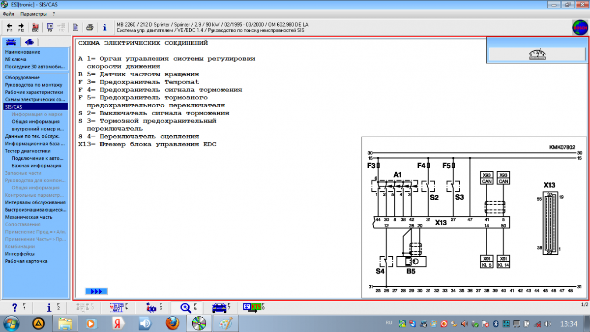The width and height of the screenshot is (590, 332).
Task: Select the highlighted SIS/CAS entry
Action: [x=35, y=106]
